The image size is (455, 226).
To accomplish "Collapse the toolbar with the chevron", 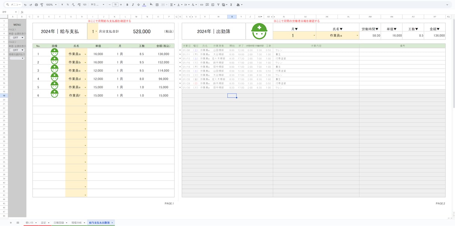I will pyautogui.click(x=448, y=5).
